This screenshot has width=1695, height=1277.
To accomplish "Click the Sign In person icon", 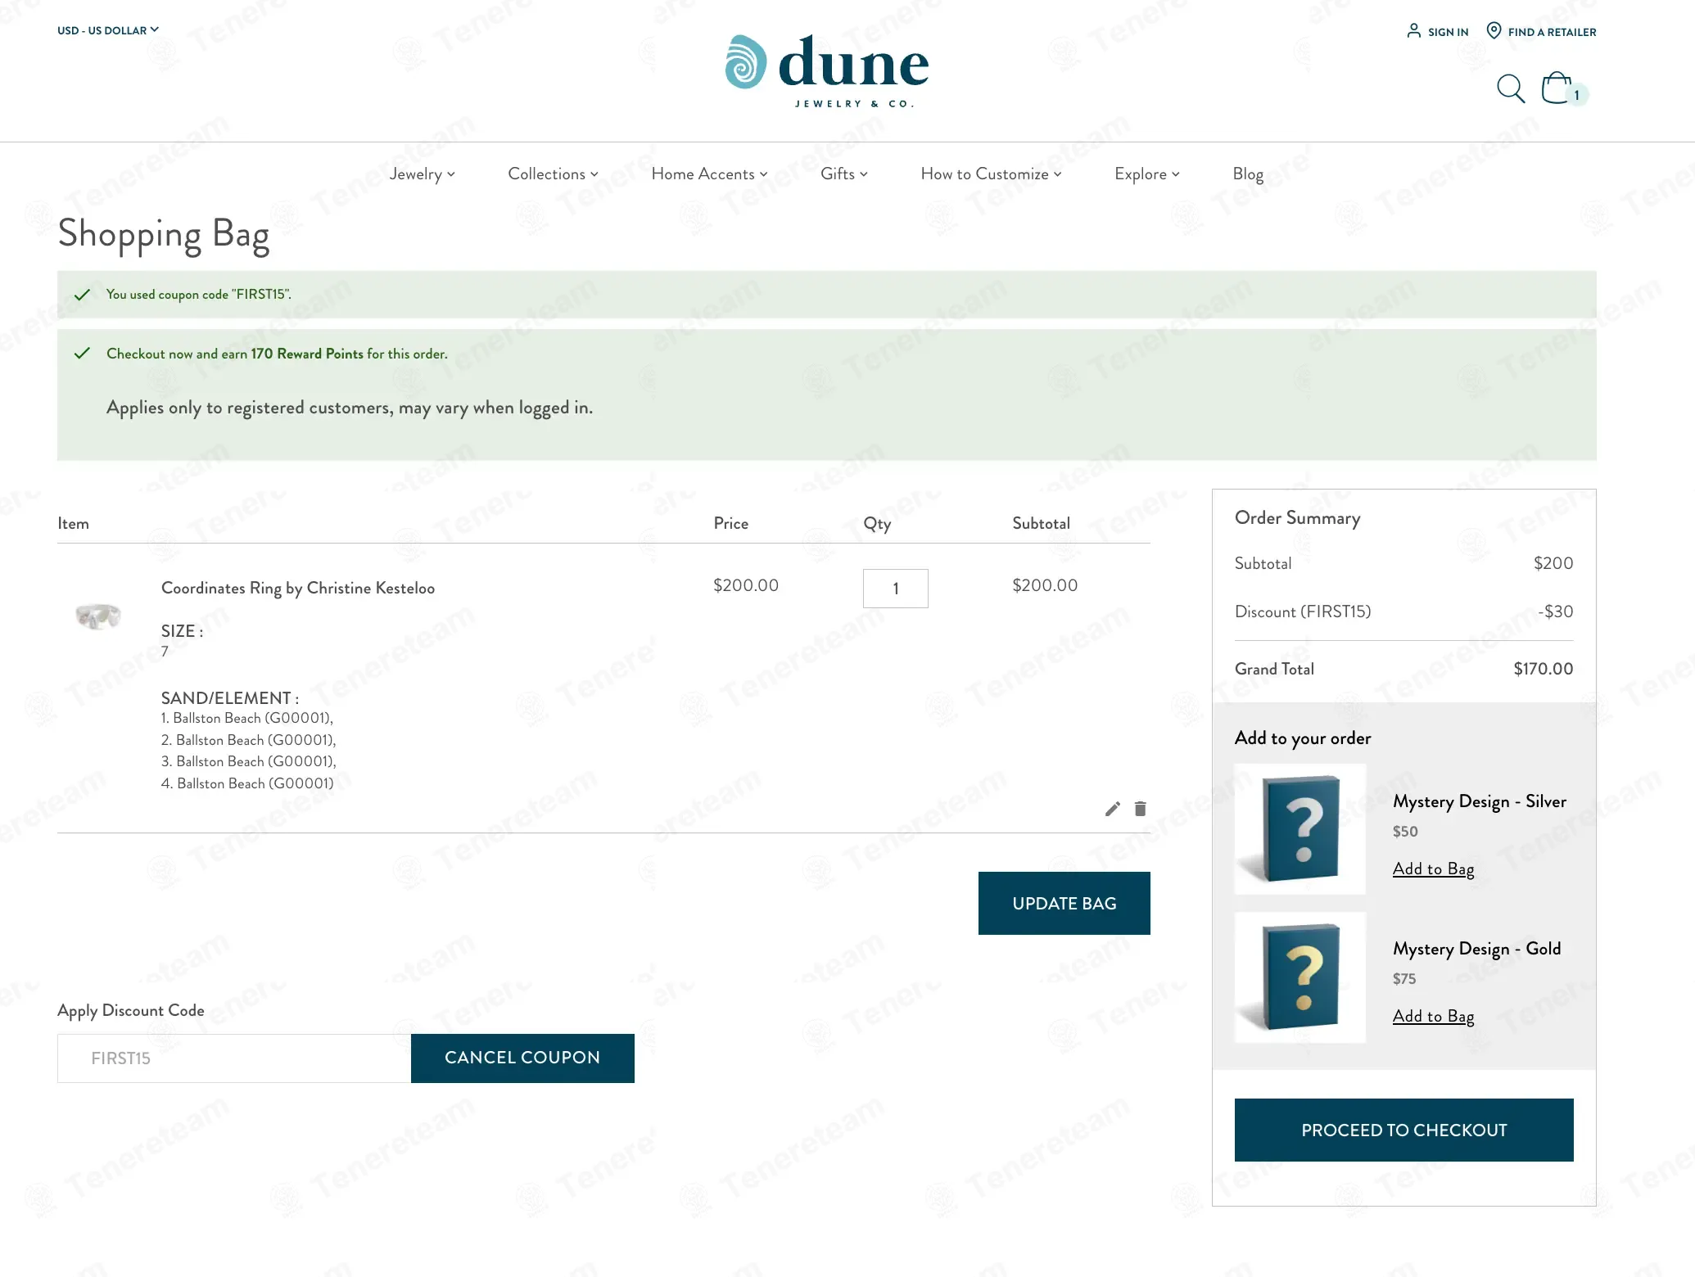I will pos(1413,31).
